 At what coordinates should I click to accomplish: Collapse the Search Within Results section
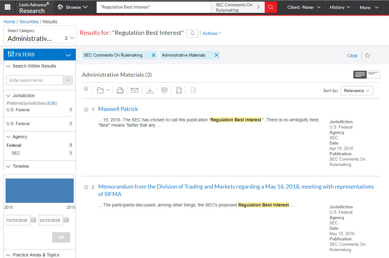pos(31,66)
